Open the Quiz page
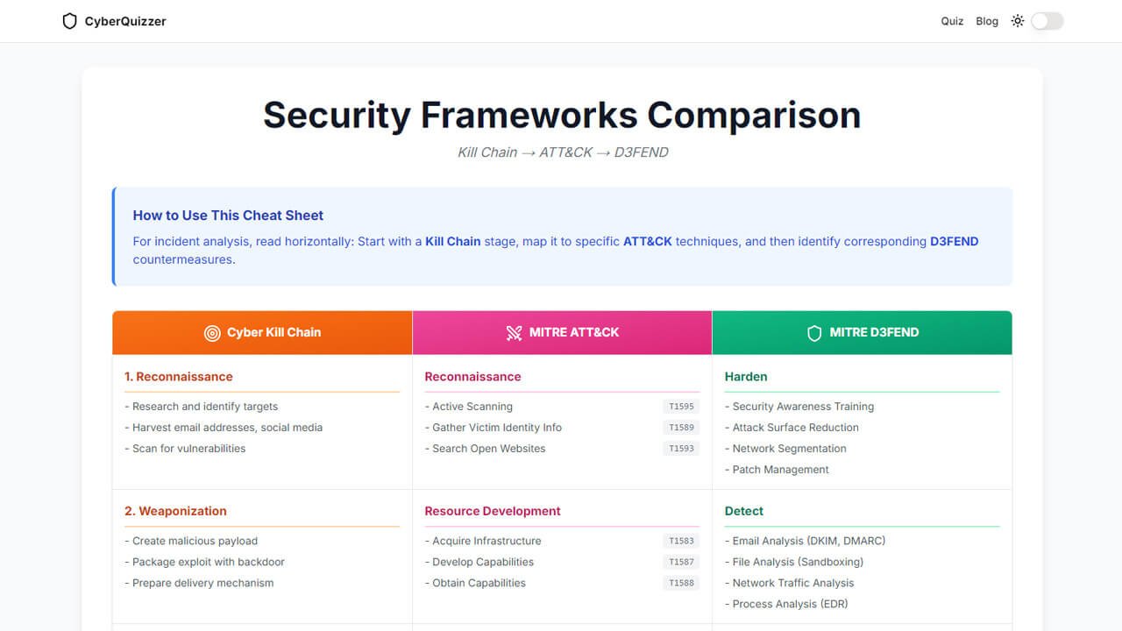 [952, 21]
